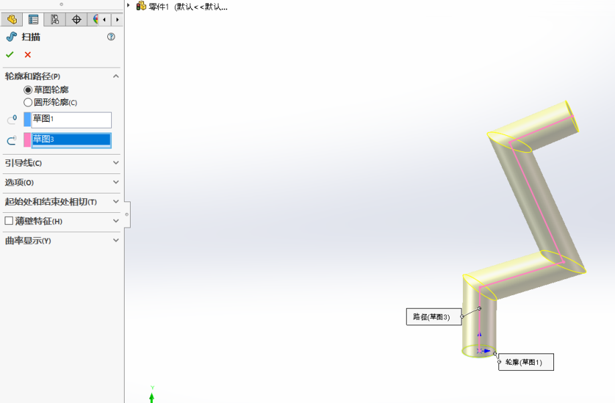
Task: Expand the 选项(O) section
Action: (x=116, y=182)
